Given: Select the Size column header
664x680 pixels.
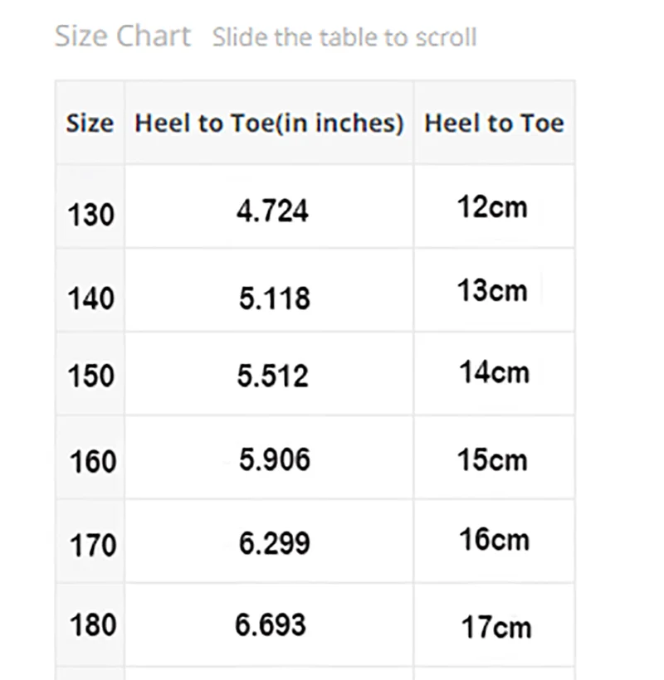Looking at the screenshot, I should point(90,124).
